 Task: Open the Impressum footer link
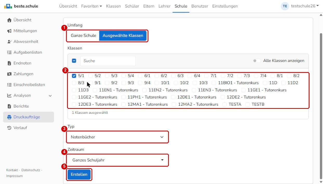pyautogui.click(x=15, y=176)
